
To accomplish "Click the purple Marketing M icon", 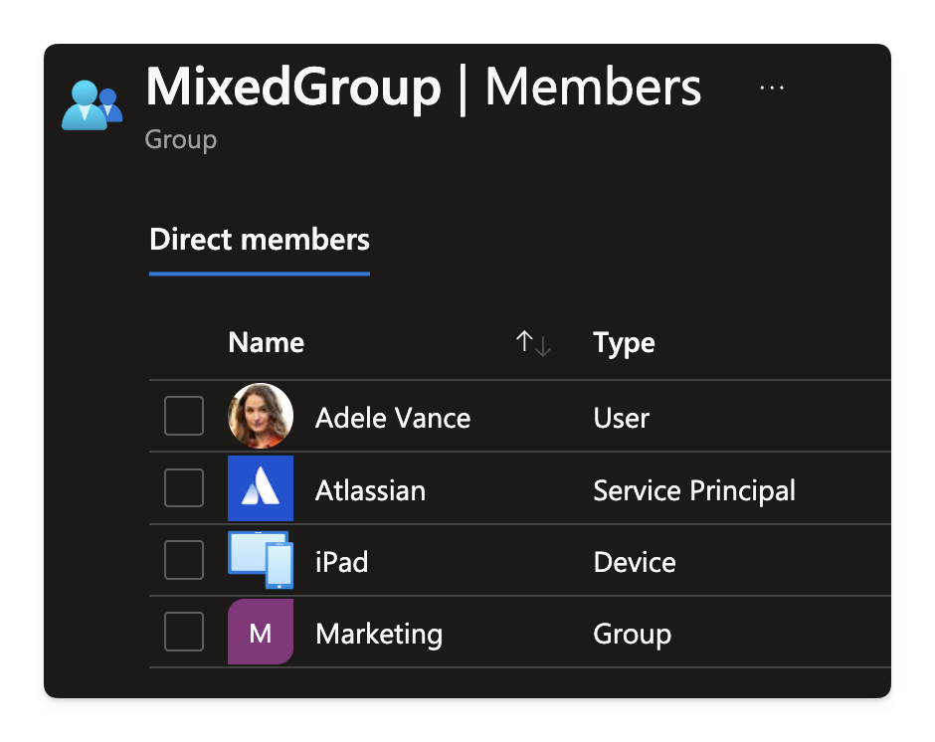I will pos(261,632).
